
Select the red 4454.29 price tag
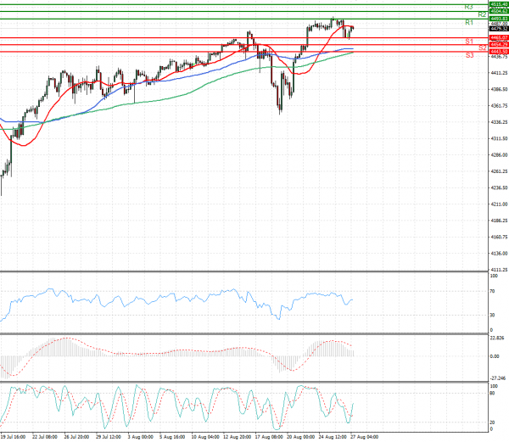click(x=499, y=44)
